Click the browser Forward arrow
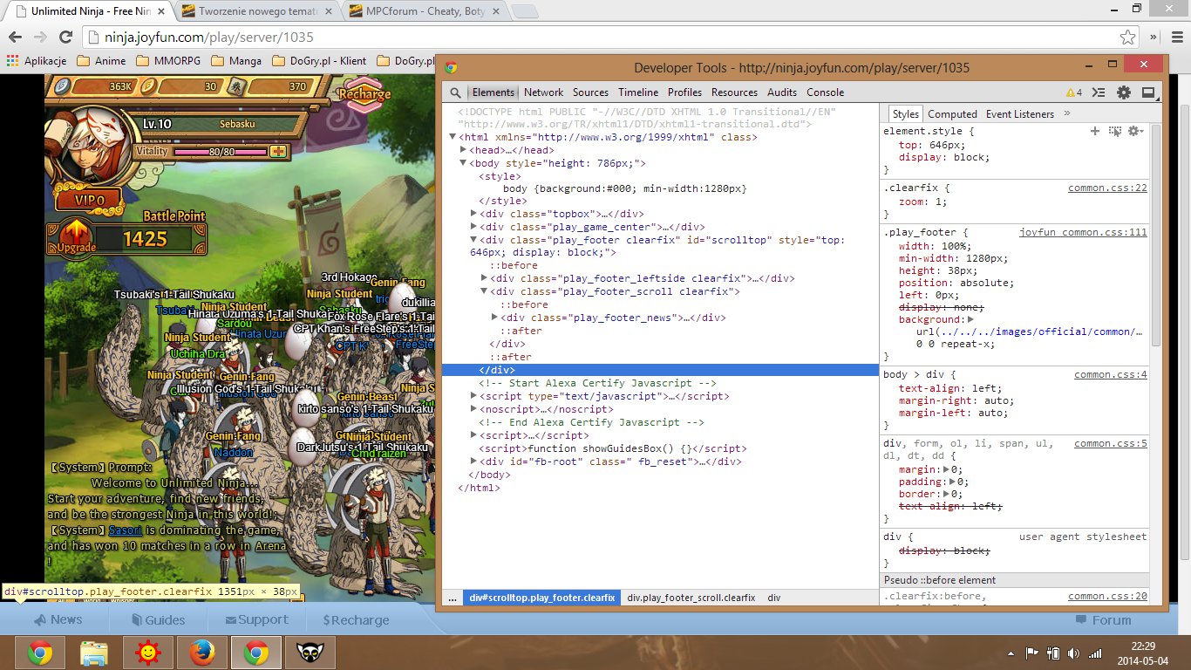The width and height of the screenshot is (1191, 670). (40, 38)
